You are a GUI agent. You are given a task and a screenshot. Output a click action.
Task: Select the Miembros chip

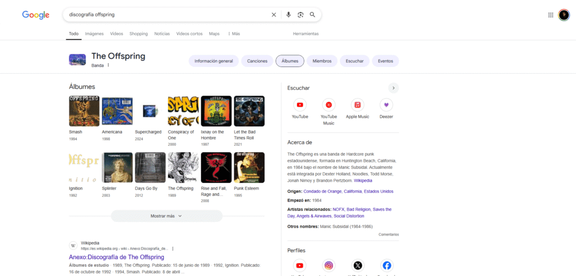tap(322, 61)
